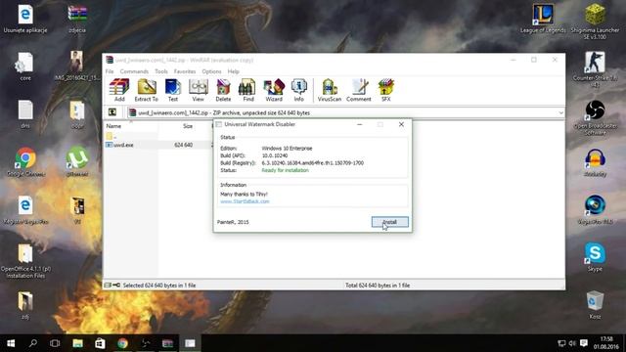
Task: Open Windows Store taskbar icon
Action: (100, 343)
